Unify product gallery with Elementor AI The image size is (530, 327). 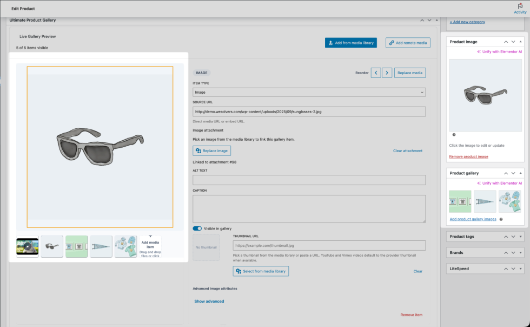[499, 183]
